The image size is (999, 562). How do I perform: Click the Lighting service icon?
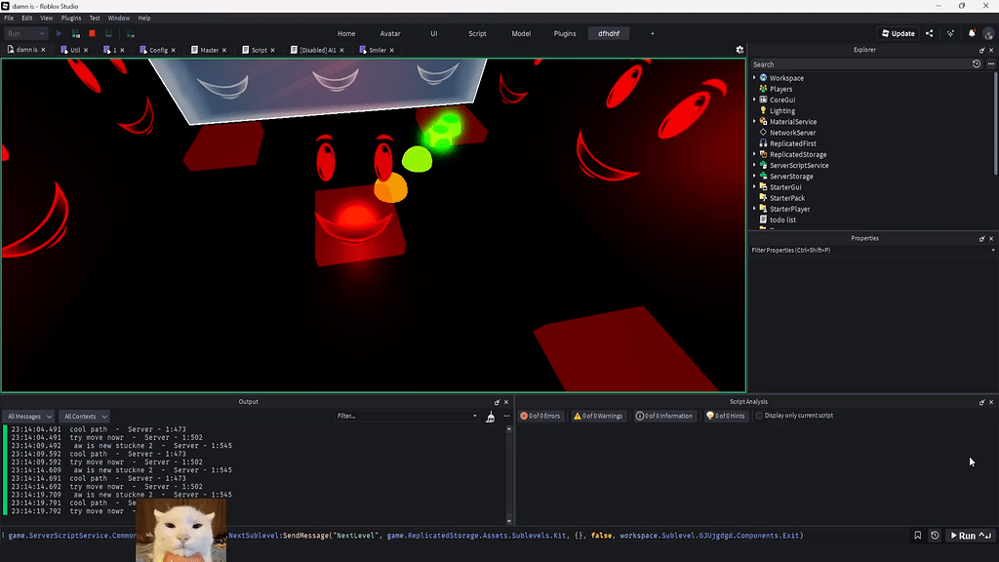[x=763, y=110]
